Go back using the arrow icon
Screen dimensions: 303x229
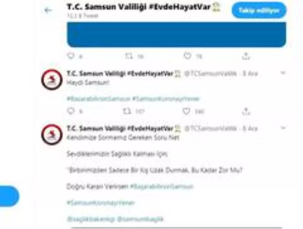coord(48,10)
